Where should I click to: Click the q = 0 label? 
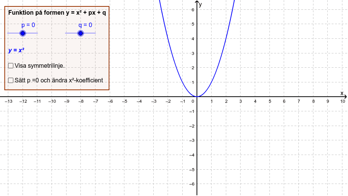(85, 25)
